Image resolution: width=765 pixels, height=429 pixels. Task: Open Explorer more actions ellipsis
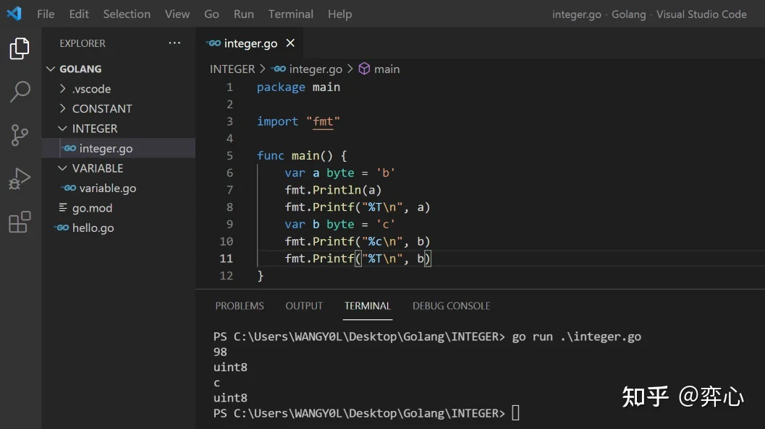(174, 43)
